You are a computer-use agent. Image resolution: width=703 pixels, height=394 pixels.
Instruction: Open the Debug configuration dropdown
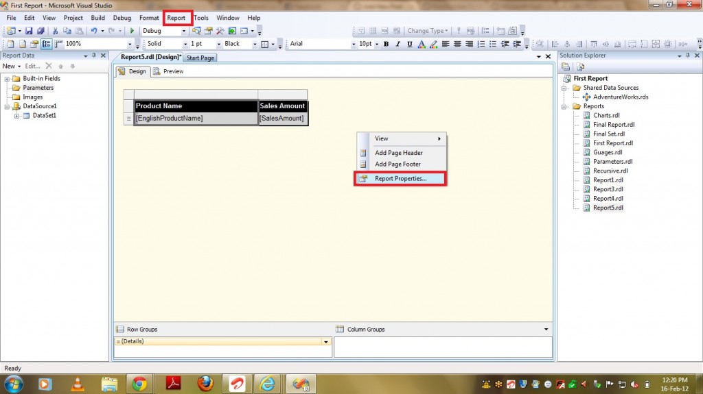183,31
